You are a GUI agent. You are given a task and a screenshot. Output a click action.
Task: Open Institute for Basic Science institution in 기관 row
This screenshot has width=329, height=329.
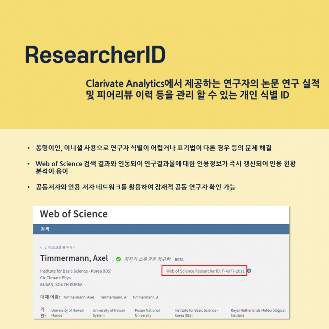pyautogui.click(x=196, y=313)
